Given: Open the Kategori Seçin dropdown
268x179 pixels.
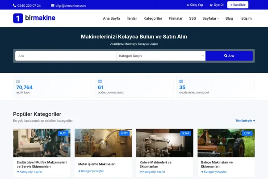Looking at the screenshot, I should pyautogui.click(x=161, y=56).
